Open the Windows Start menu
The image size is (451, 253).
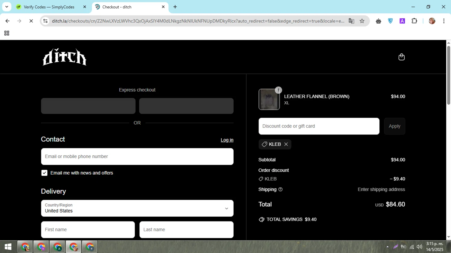(8, 247)
